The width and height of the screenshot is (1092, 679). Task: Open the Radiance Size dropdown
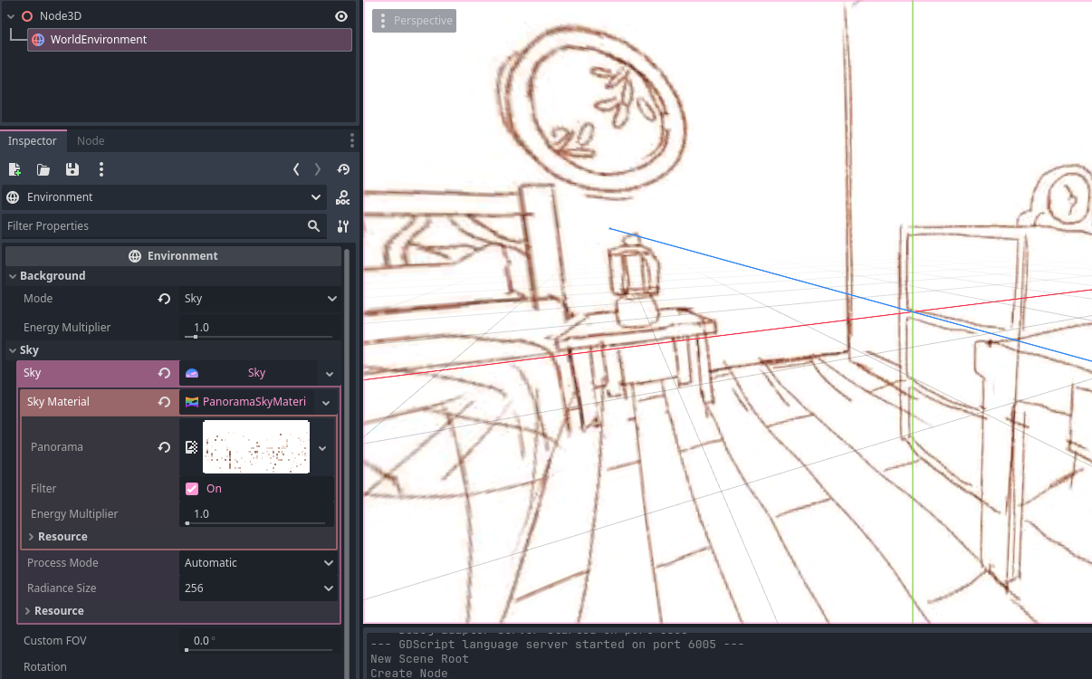point(258,588)
